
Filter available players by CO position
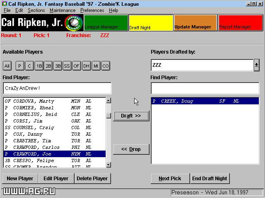tap(106, 66)
